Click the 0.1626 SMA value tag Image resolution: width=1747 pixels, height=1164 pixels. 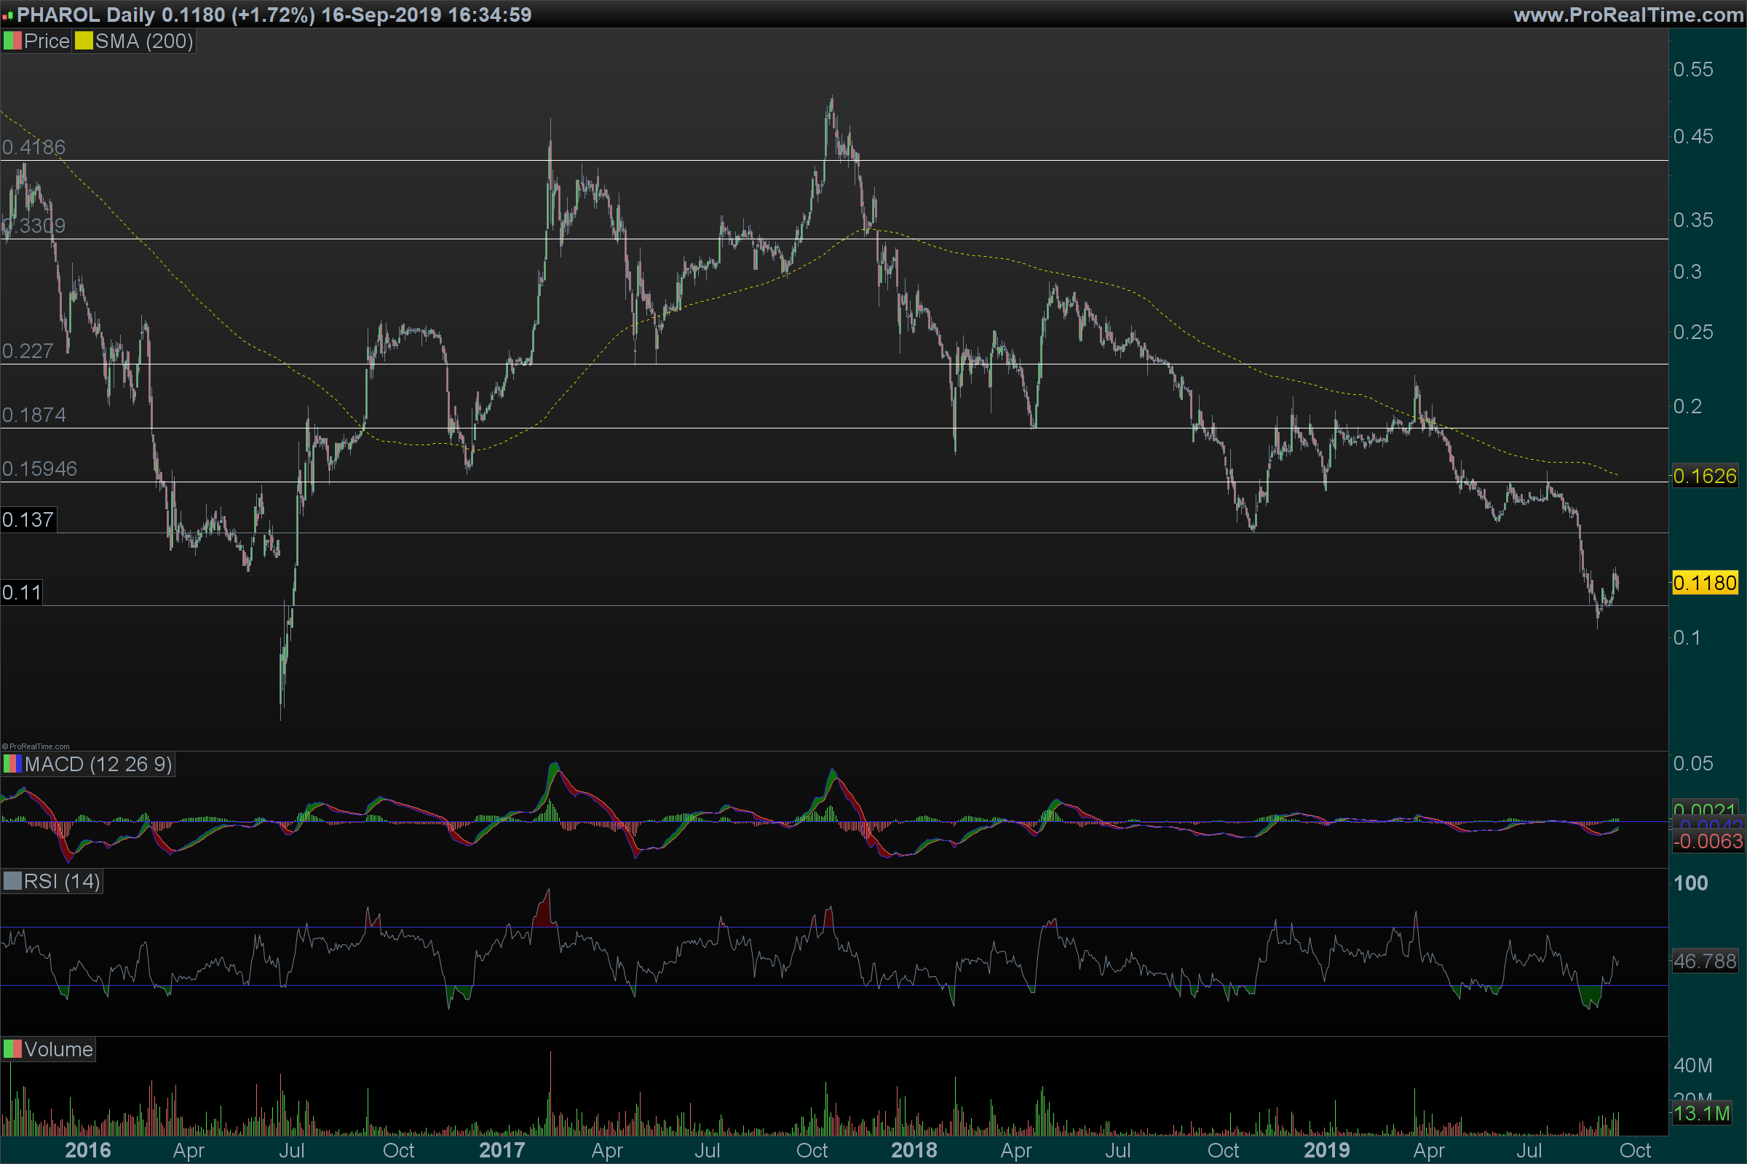click(x=1704, y=476)
